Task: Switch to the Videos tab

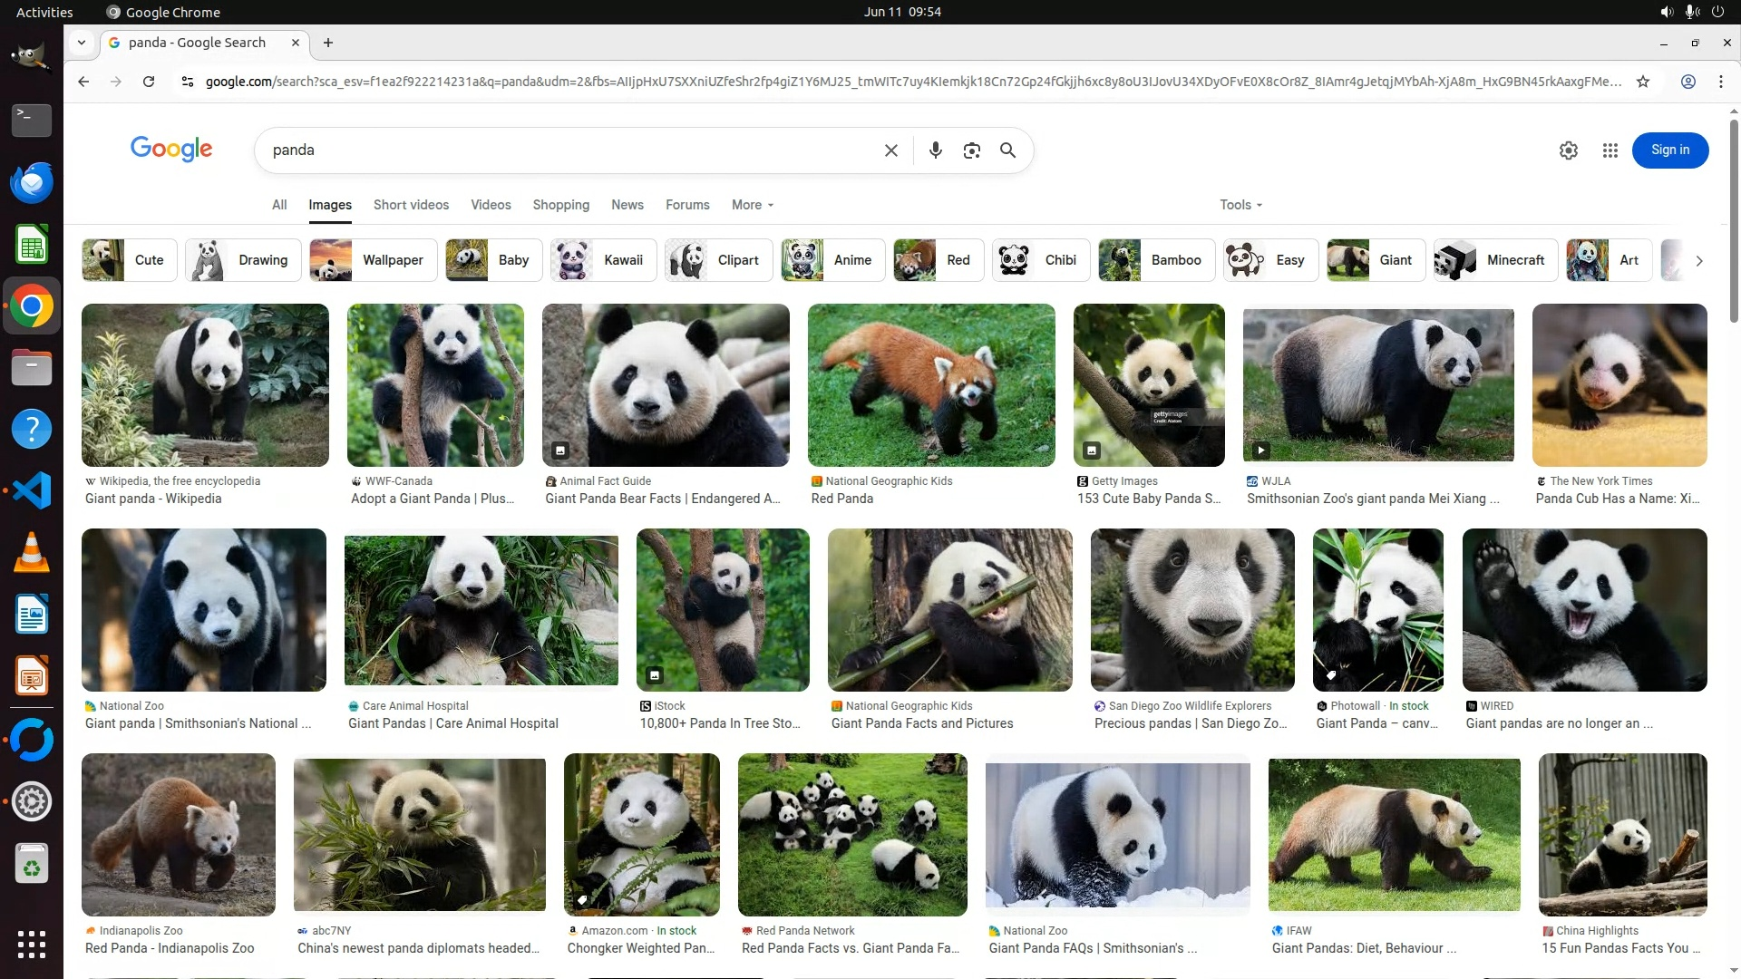Action: point(491,205)
